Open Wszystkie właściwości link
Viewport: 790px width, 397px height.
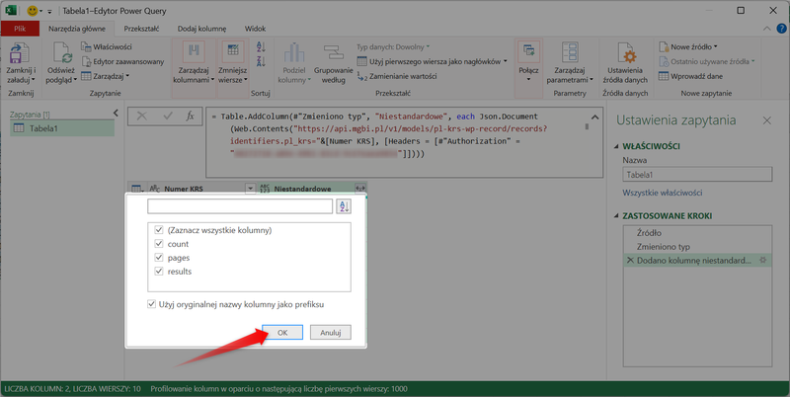click(662, 193)
